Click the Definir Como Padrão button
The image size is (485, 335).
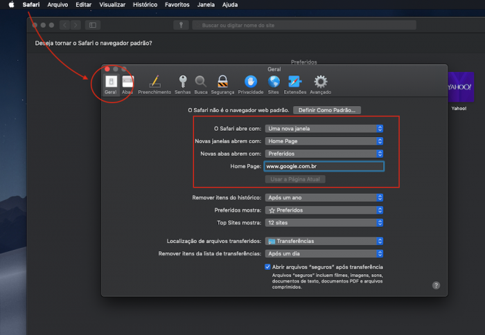[327, 110]
